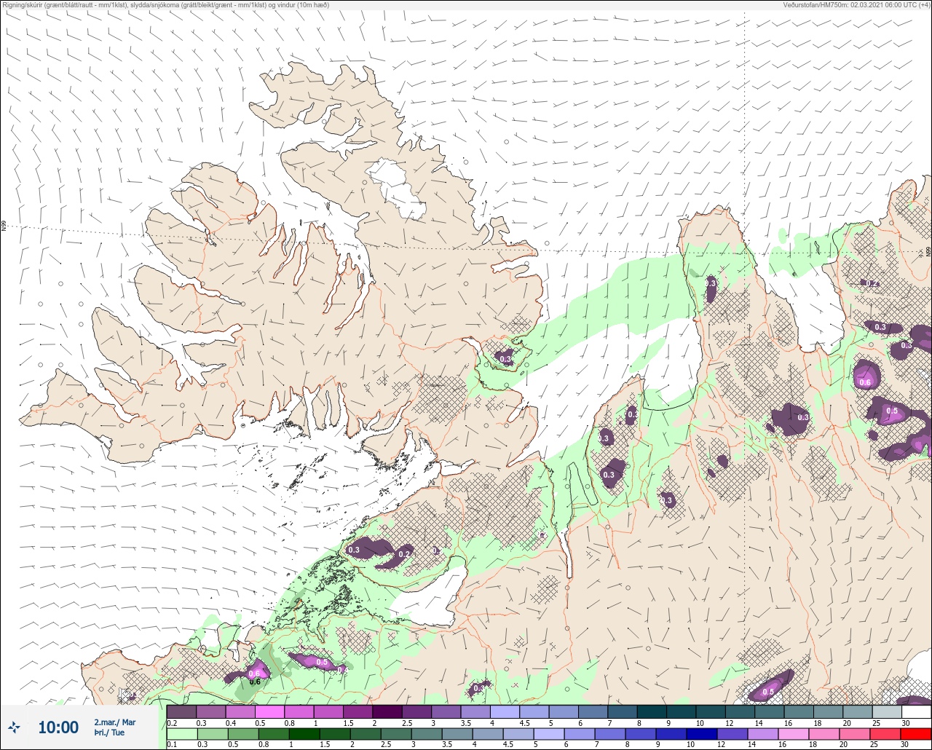Click the Rigning/skúrir map title text
Viewport: 932px width, 750px height.
(x=165, y=4)
